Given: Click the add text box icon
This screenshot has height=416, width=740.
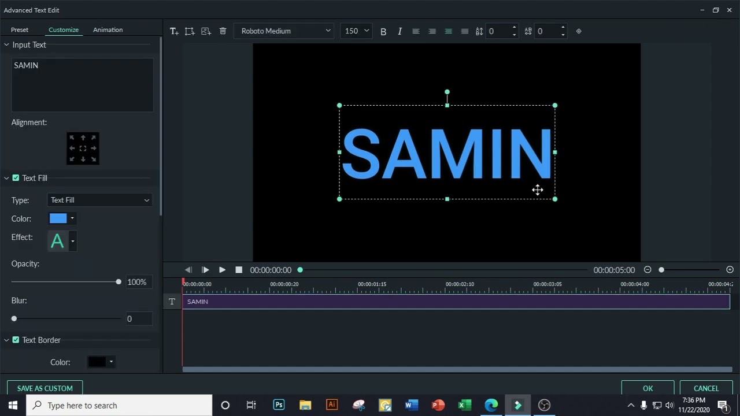Looking at the screenshot, I should (174, 31).
